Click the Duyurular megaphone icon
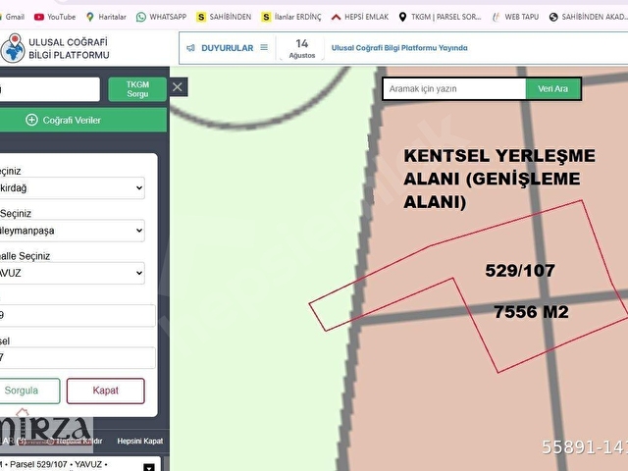 tap(190, 48)
